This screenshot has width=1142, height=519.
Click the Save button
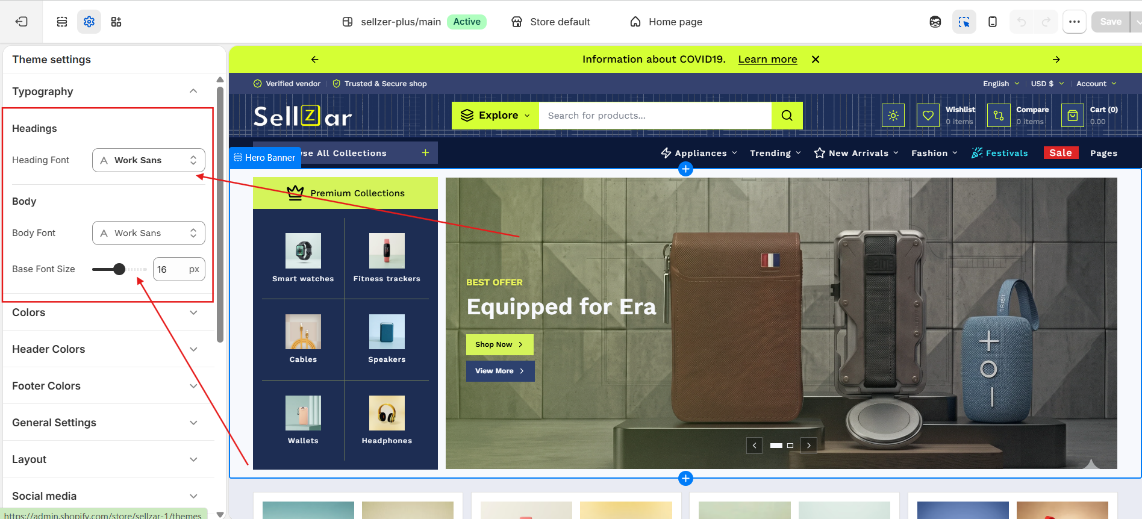point(1111,22)
